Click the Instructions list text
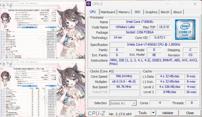This screenshot has height=117, width=202. point(154,62)
